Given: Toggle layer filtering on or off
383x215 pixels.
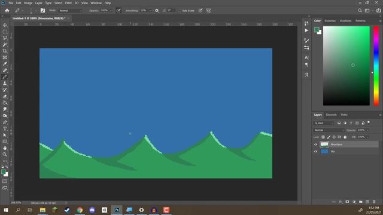Looking at the screenshot, I should (369, 122).
